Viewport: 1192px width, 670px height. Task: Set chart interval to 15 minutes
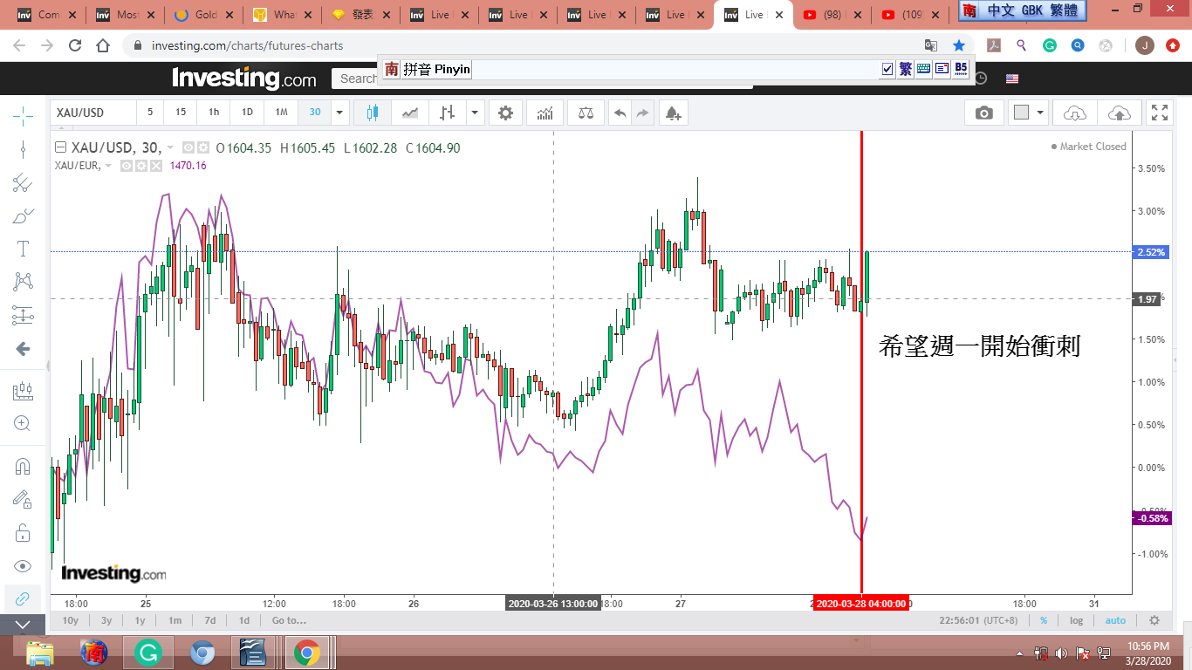click(x=180, y=112)
